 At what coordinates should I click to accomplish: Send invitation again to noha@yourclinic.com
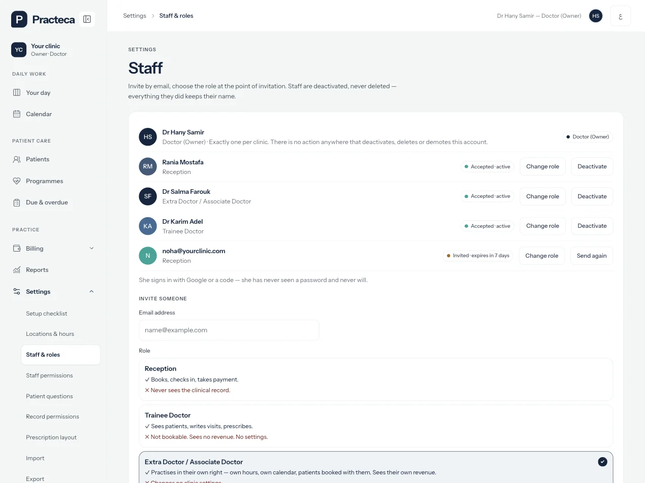tap(592, 256)
